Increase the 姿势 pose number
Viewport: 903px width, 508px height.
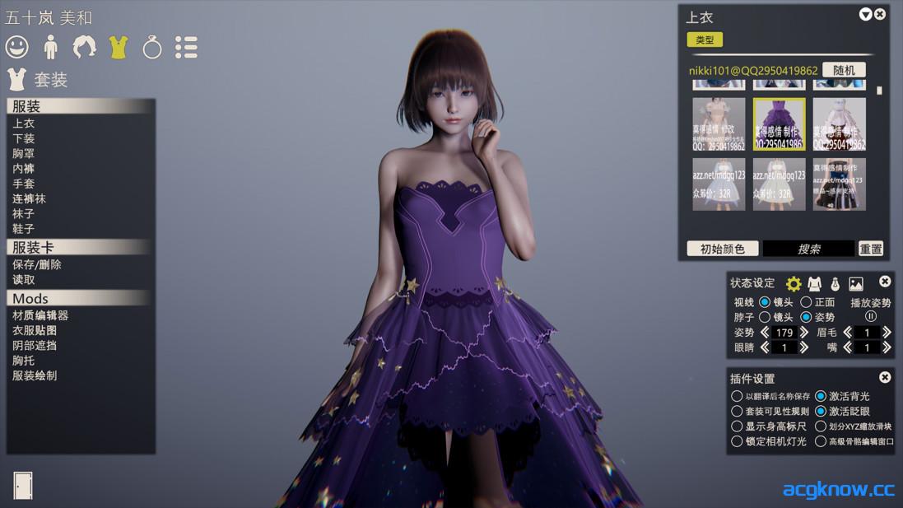click(804, 333)
